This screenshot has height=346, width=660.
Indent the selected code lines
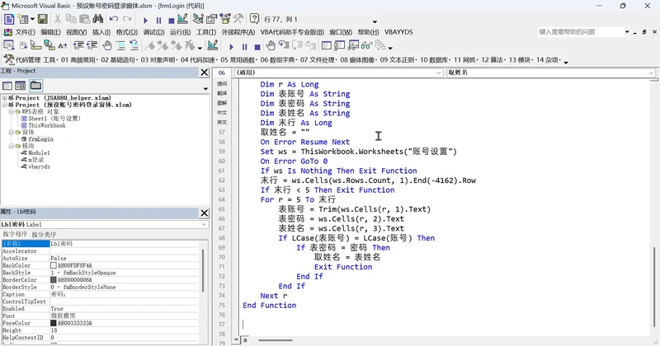tap(78, 45)
